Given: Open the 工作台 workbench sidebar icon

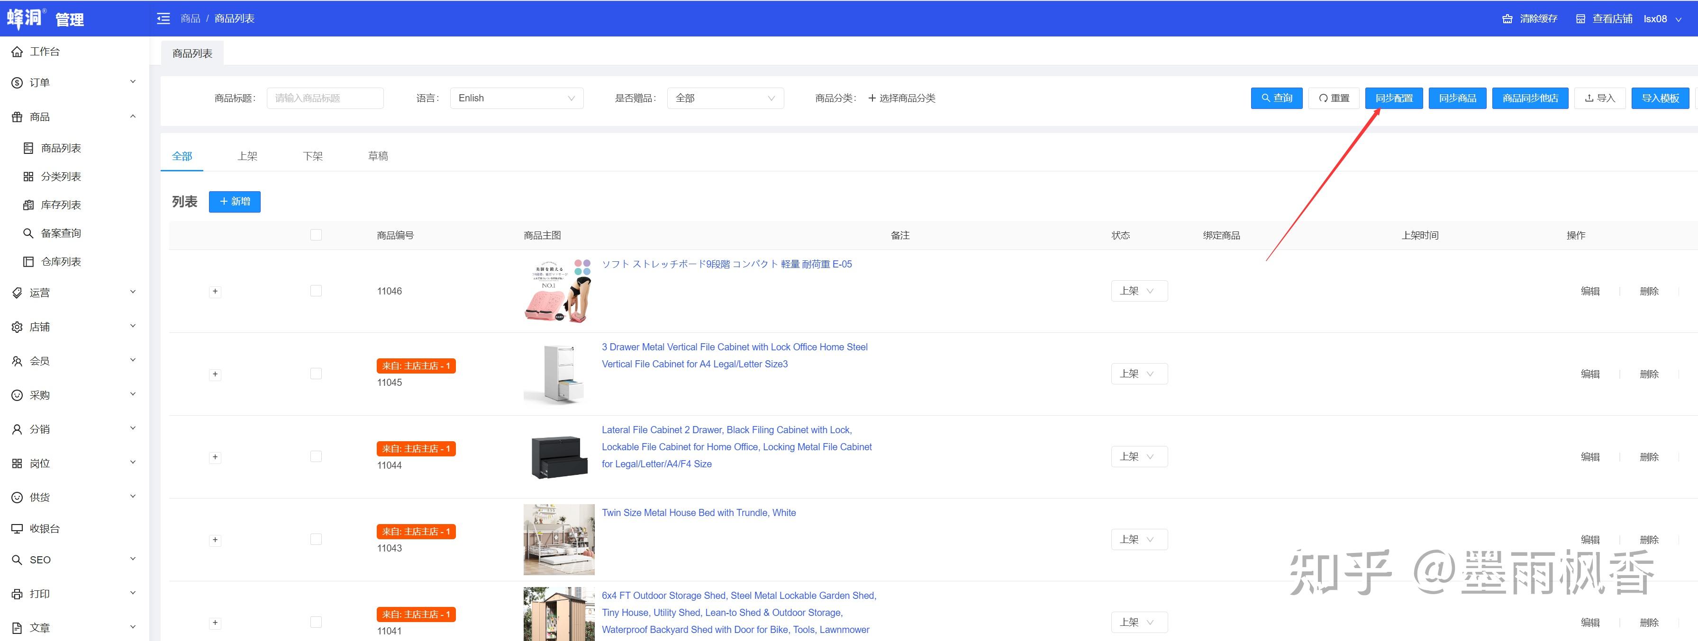Looking at the screenshot, I should [x=17, y=51].
